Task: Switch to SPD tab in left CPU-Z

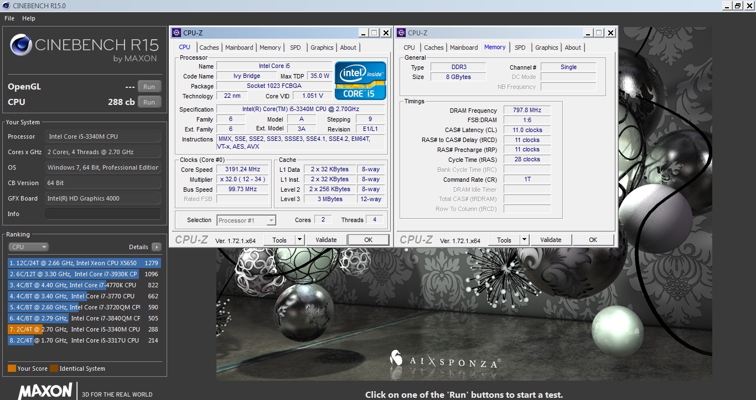Action: tap(296, 48)
